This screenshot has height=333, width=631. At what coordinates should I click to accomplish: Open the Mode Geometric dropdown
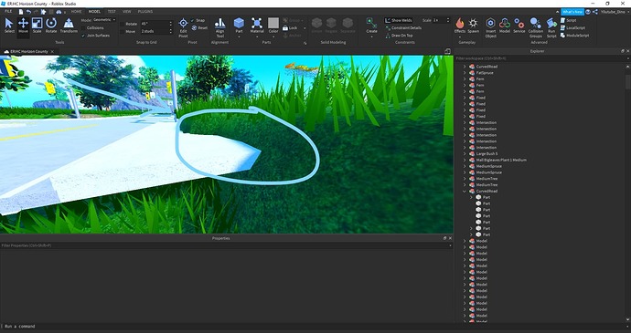[104, 20]
